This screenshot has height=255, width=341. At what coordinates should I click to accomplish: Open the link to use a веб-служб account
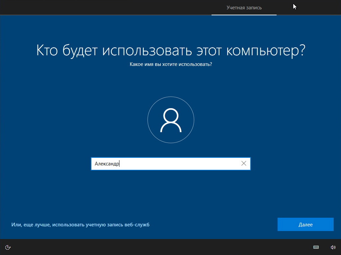pyautogui.click(x=80, y=225)
